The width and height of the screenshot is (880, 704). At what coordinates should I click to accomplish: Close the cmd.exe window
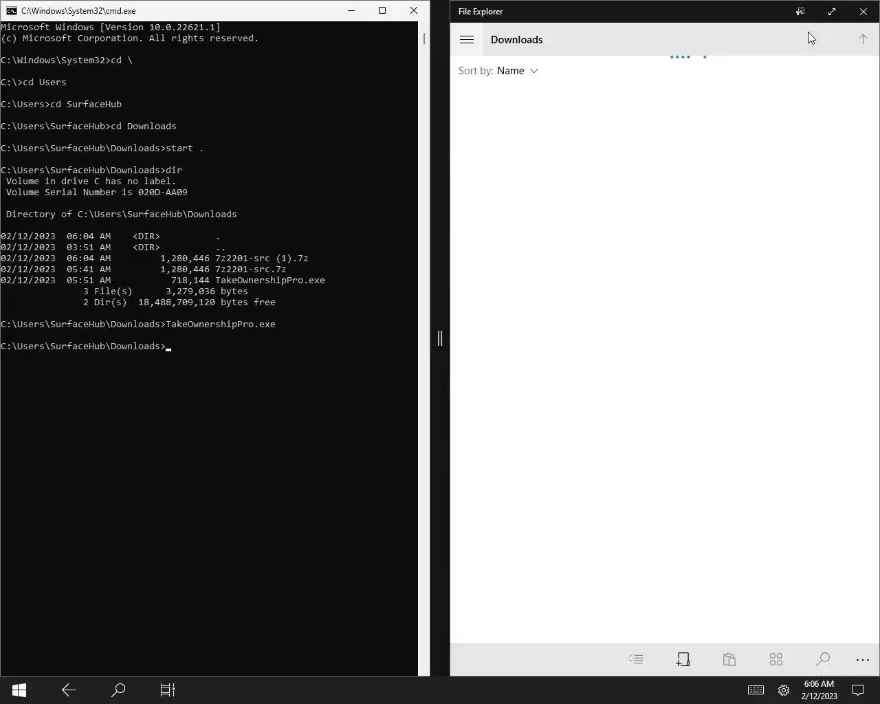click(x=414, y=10)
